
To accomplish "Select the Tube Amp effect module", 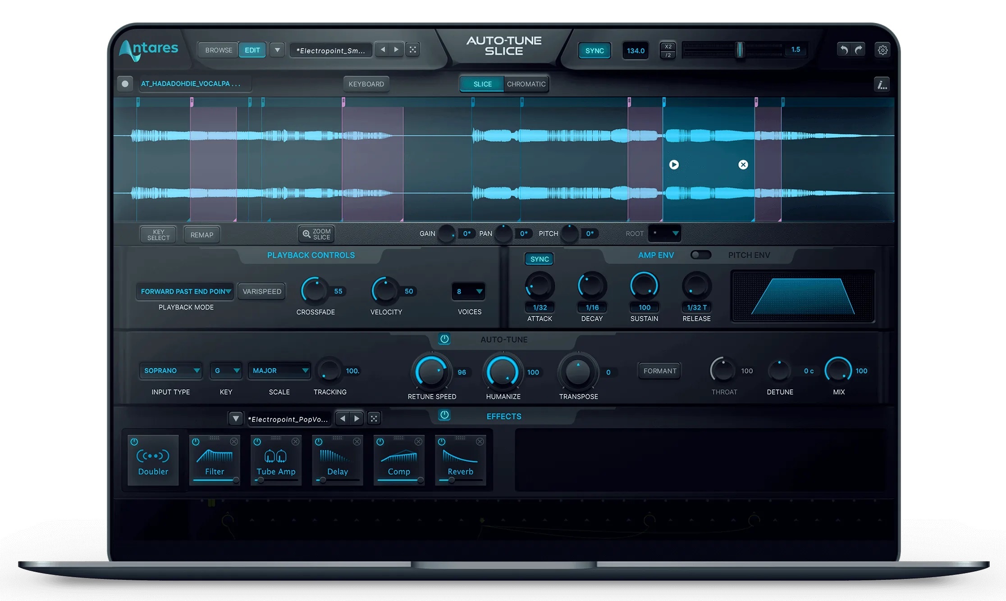I will point(276,461).
